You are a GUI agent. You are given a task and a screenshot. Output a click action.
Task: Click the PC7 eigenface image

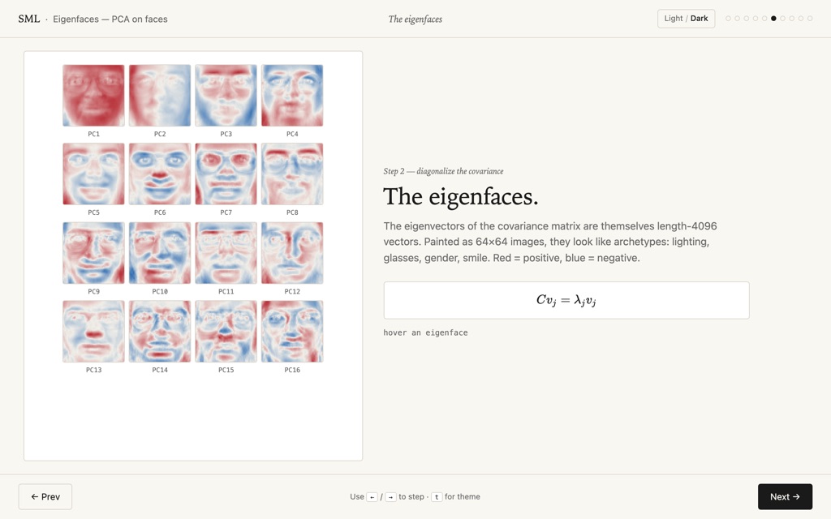tap(226, 174)
